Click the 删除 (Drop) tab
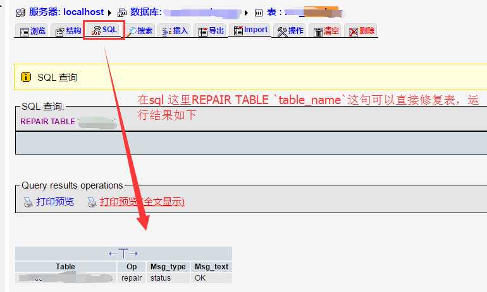 [361, 31]
